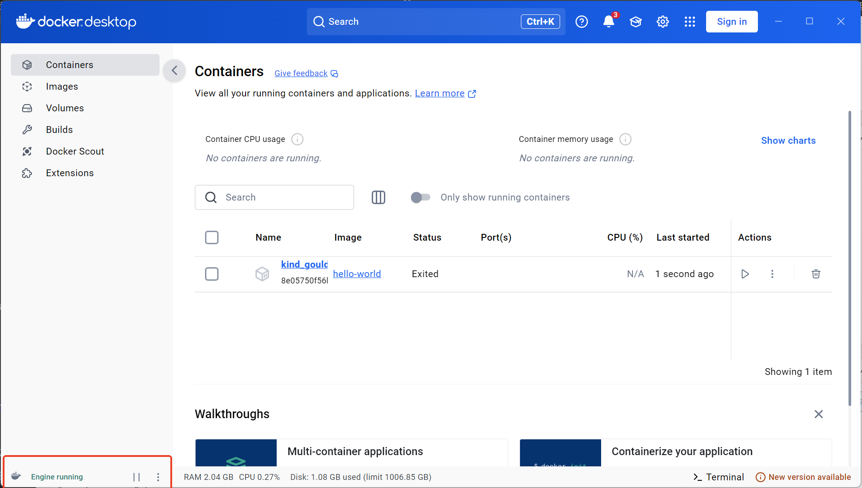Click the Sign in button
Image resolution: width=862 pixels, height=488 pixels.
click(732, 22)
